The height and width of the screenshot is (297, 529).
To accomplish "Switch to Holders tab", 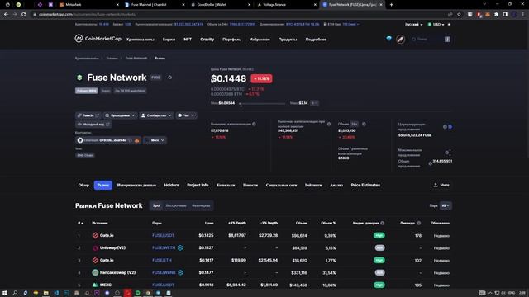I will (x=171, y=185).
